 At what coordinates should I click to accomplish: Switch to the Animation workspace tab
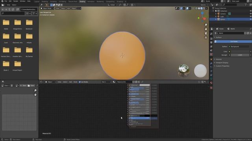coord(91,2)
